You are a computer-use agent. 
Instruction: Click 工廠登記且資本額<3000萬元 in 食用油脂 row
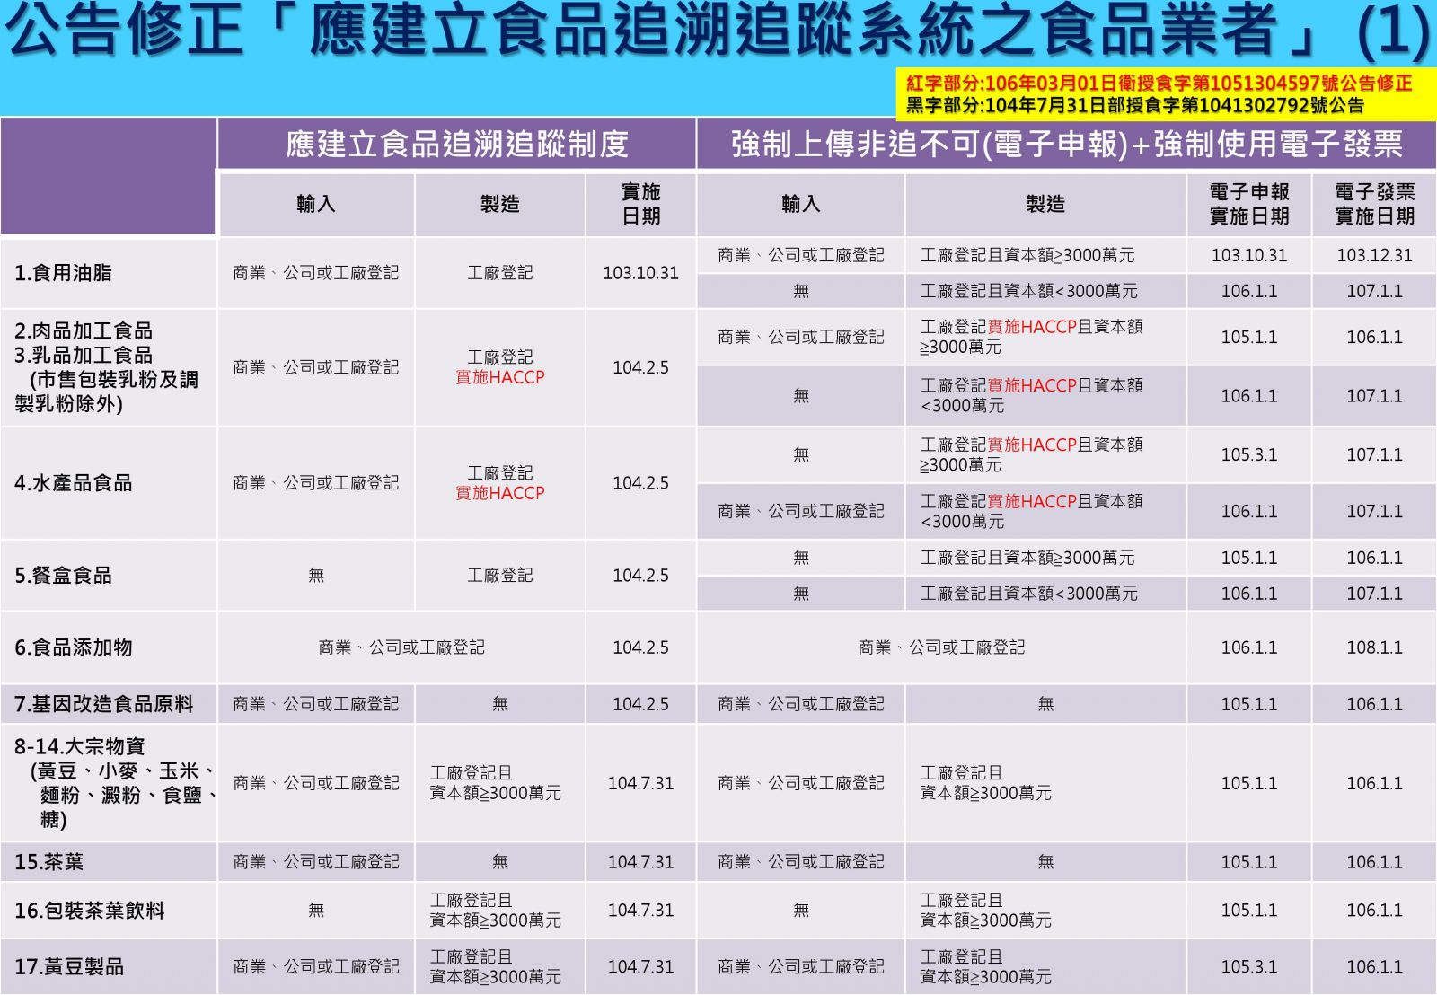(x=1028, y=291)
